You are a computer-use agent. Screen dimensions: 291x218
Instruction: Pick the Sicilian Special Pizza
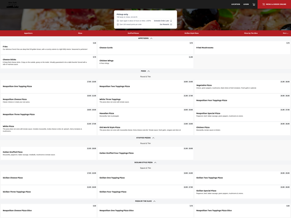pos(242,192)
